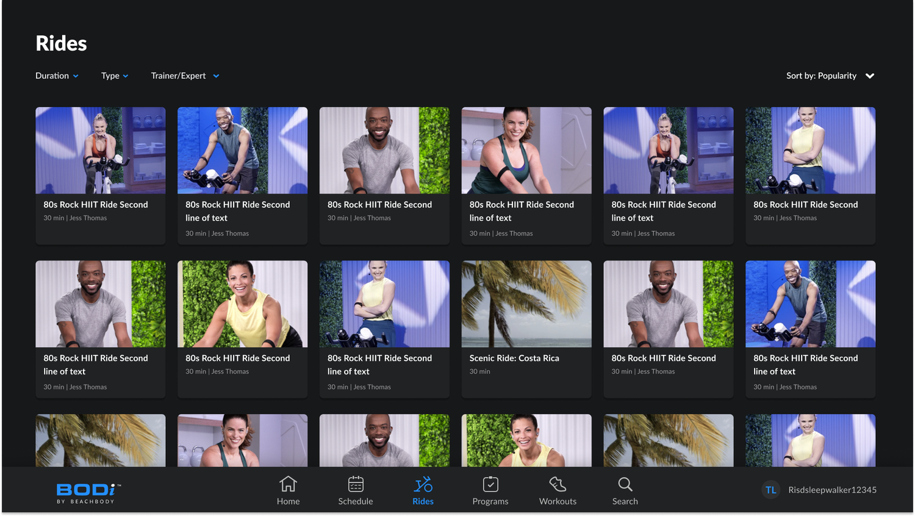Click the BODi by Beachbody logo

tap(88, 493)
